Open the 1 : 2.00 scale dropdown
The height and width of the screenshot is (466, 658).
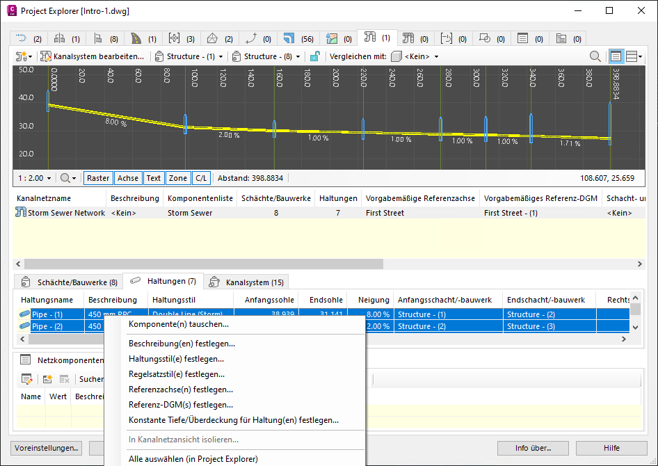click(33, 178)
